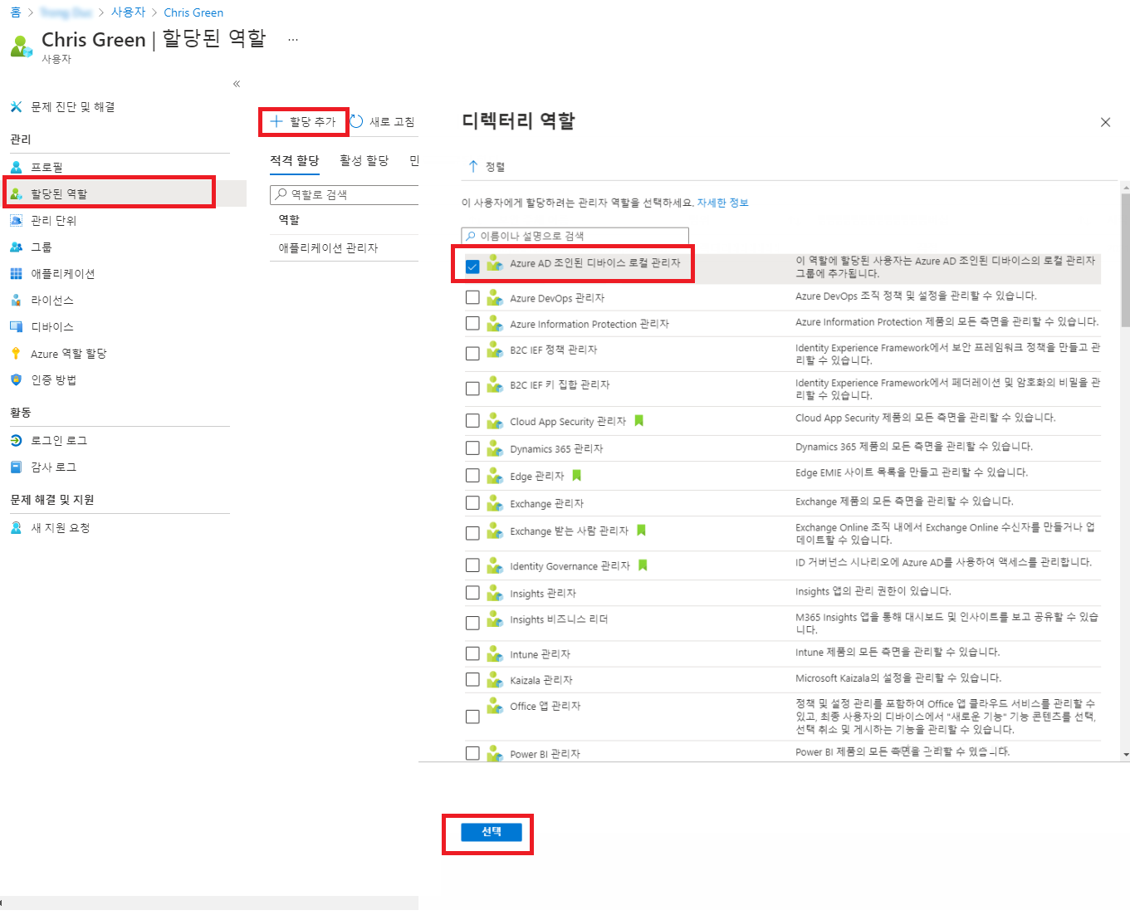Check the Dynamics 365 관리자 checkbox
Screen dimensions: 1130x915
pos(472,448)
